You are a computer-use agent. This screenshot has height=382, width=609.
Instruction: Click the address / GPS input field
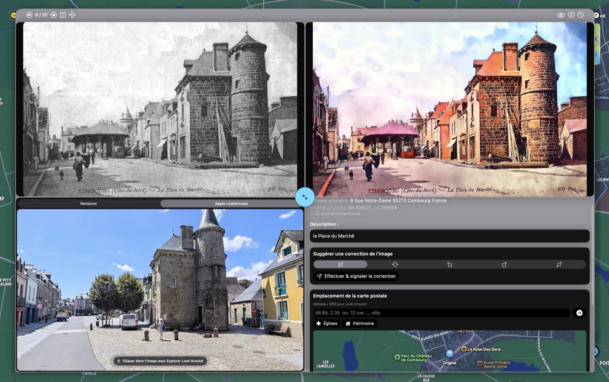pyautogui.click(x=441, y=313)
